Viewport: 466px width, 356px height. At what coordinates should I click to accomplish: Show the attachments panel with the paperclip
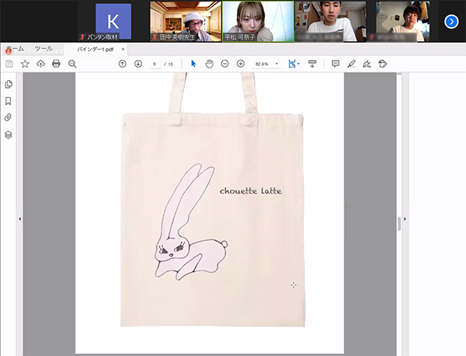click(x=9, y=117)
